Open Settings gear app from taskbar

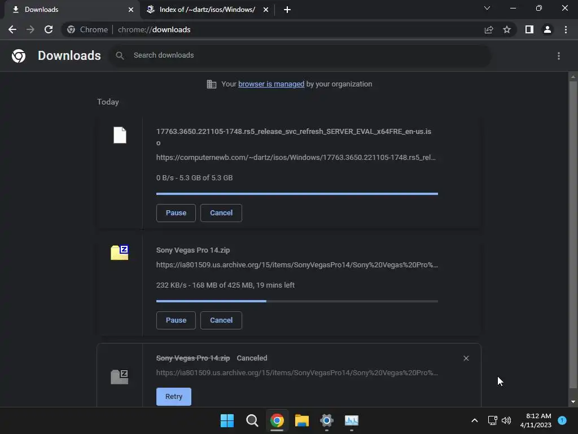(327, 420)
